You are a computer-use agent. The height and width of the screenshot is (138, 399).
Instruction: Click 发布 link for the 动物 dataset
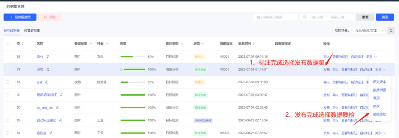(x=327, y=69)
